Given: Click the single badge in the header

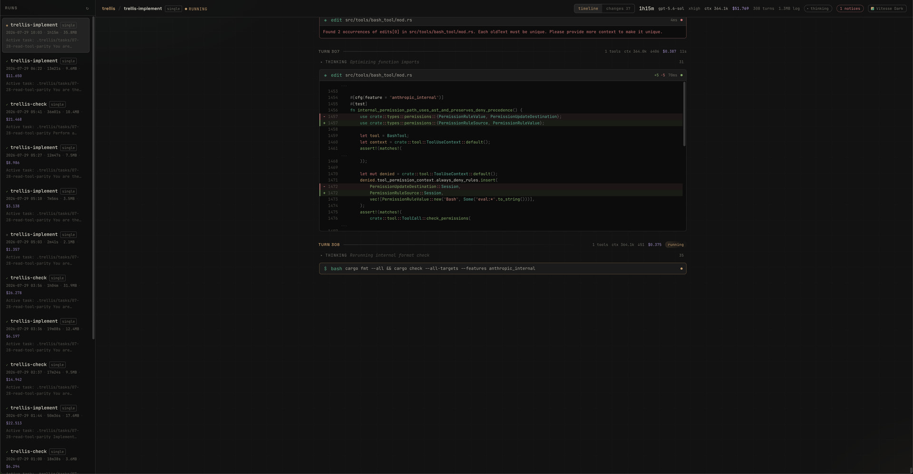Looking at the screenshot, I should point(173,9).
